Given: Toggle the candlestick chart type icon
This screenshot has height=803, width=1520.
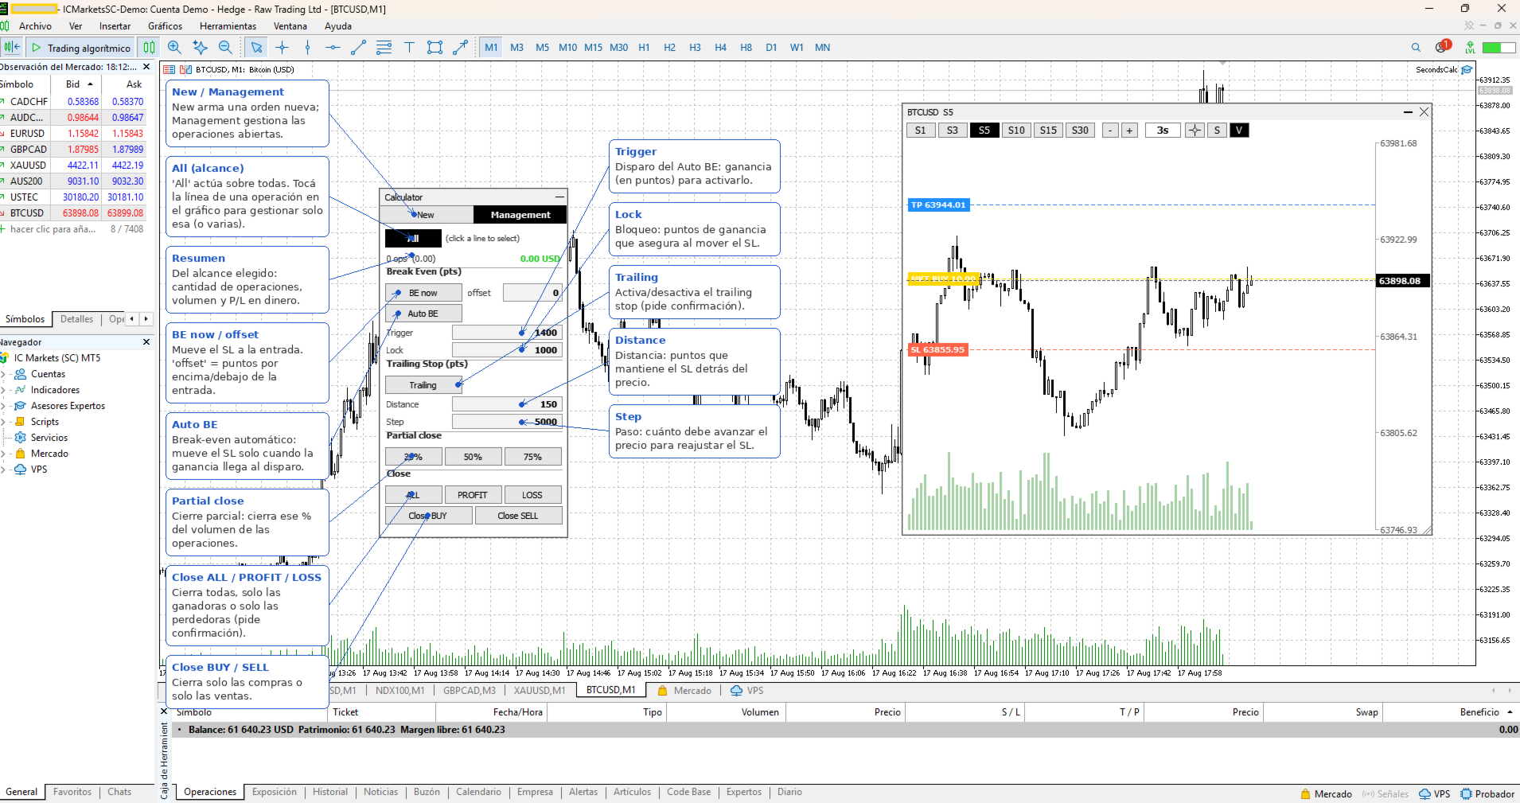Looking at the screenshot, I should (149, 48).
